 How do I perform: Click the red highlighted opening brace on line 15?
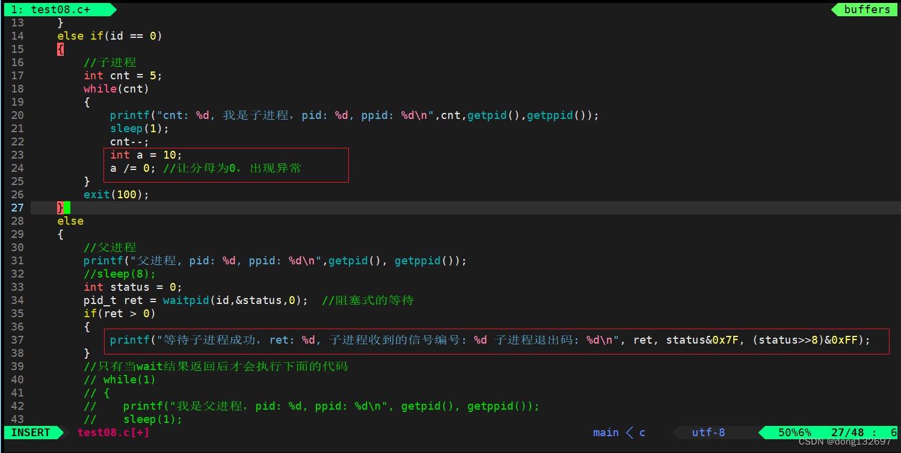[x=60, y=49]
